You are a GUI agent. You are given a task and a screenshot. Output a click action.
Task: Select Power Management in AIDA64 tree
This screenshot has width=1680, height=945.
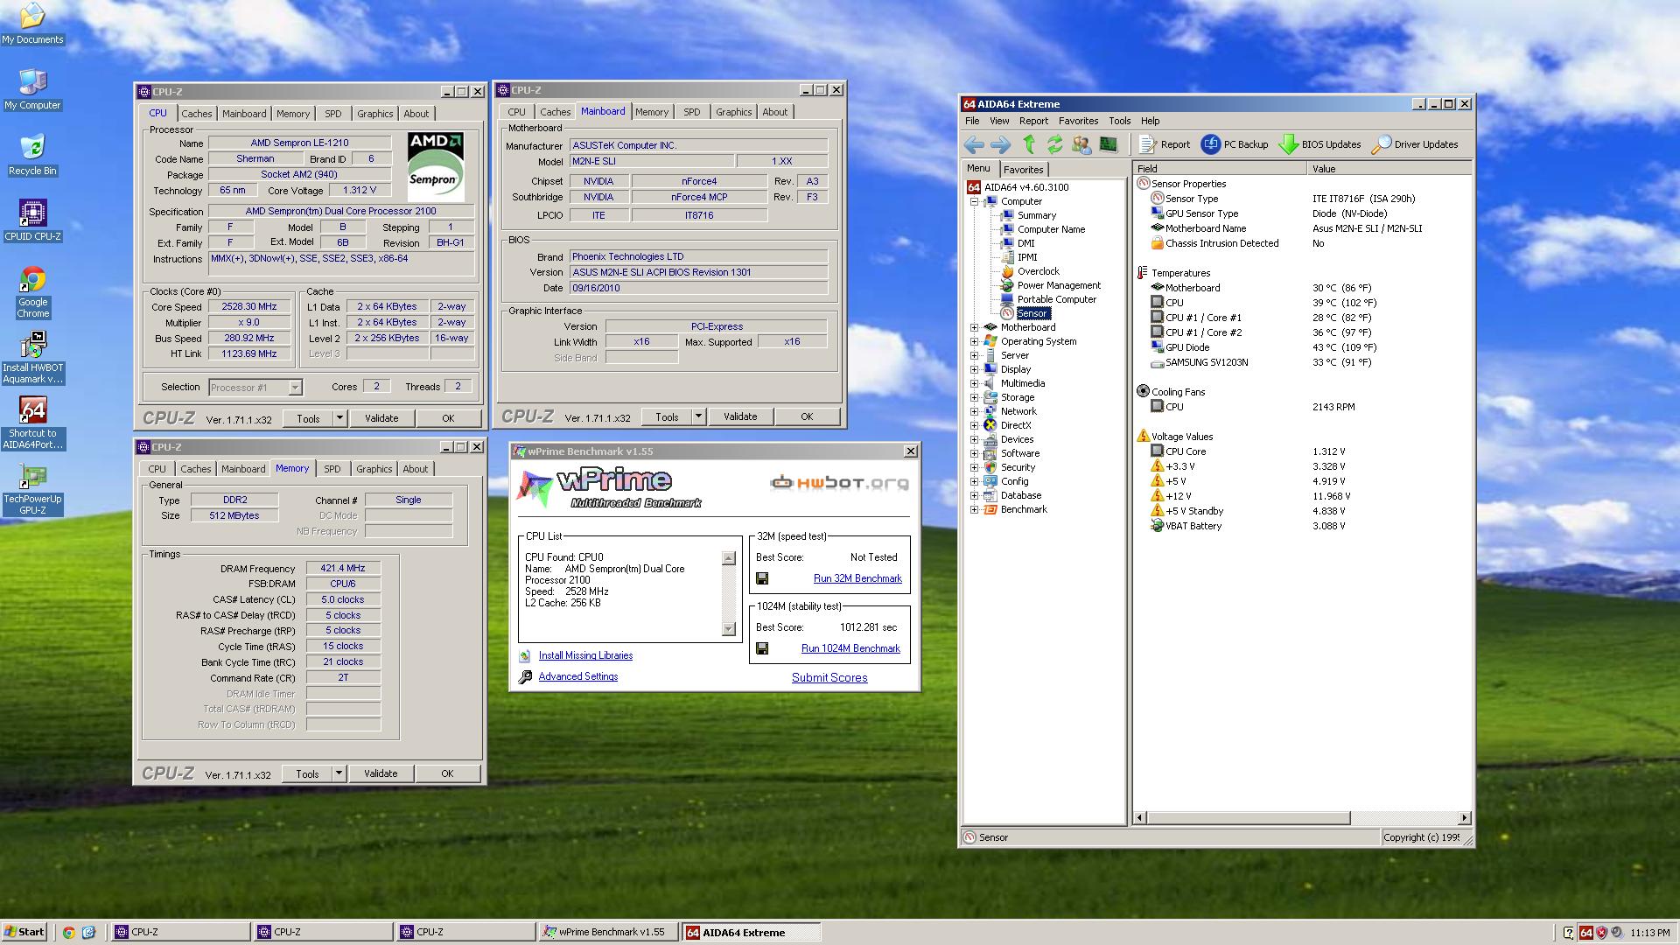(x=1059, y=285)
